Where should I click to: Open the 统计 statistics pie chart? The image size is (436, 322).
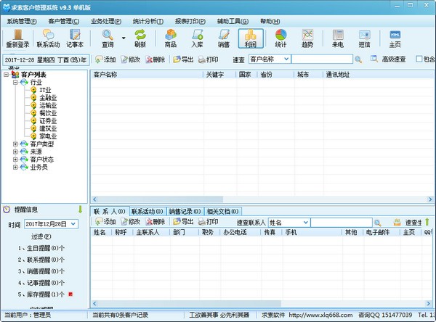[280, 38]
